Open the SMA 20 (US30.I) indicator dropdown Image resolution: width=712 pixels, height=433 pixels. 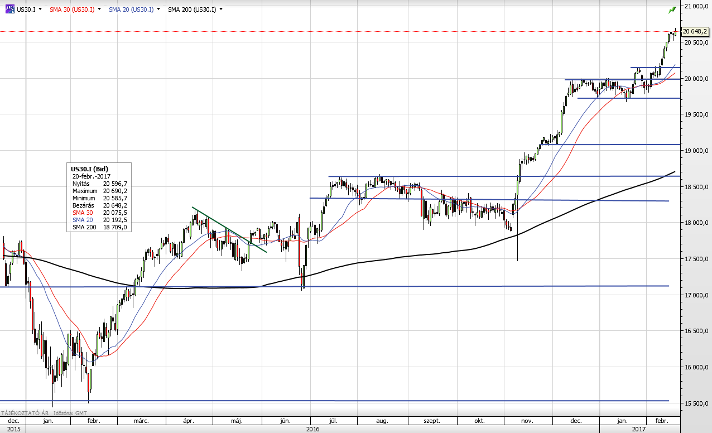tap(159, 9)
